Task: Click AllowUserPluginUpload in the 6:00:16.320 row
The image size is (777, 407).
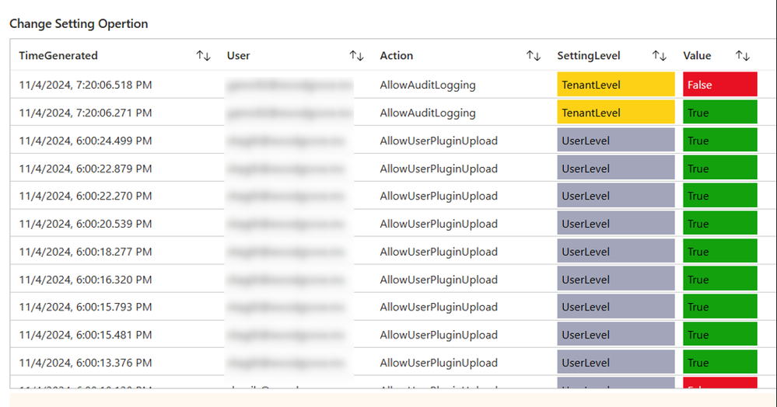Action: [439, 280]
